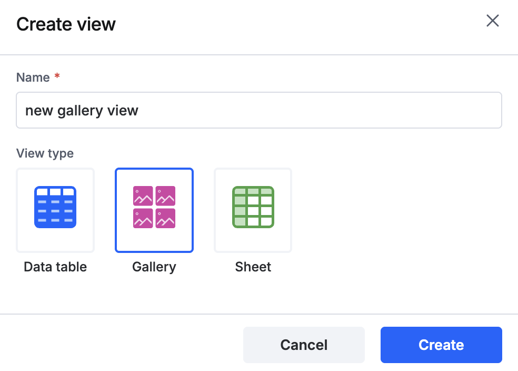Click the "new gallery view" text in the field
Viewport: 518px width, 371px height.
(x=82, y=111)
